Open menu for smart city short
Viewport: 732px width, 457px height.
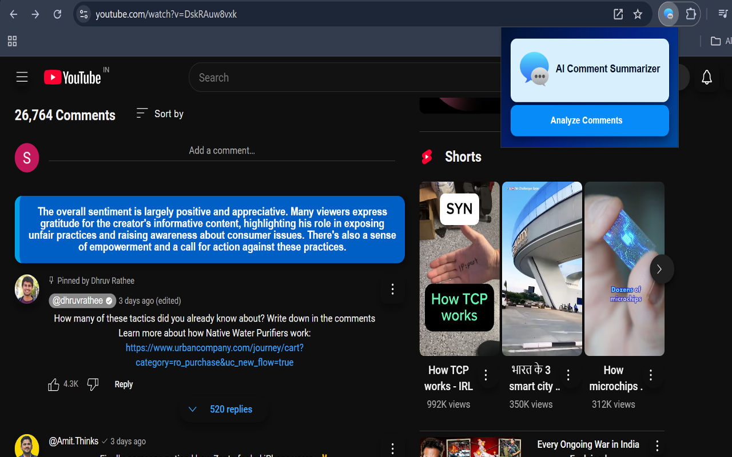coord(568,375)
